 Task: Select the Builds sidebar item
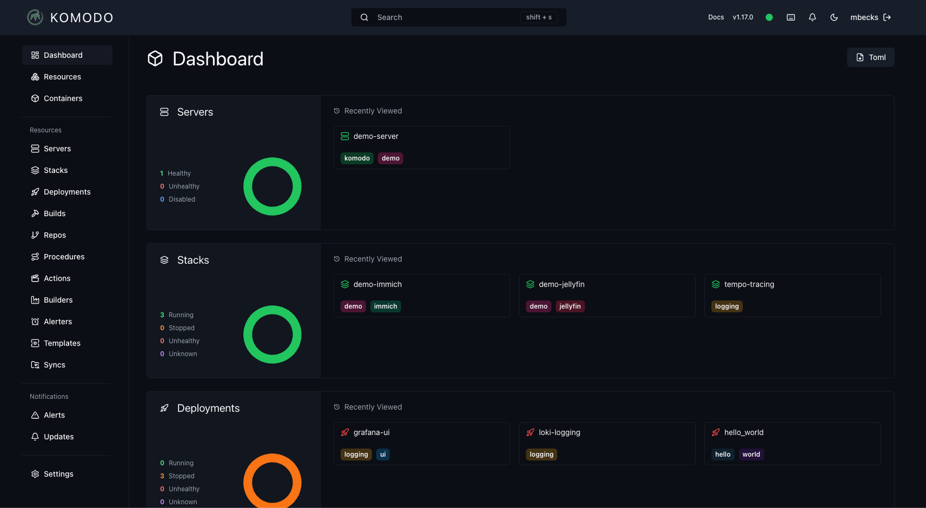tap(54, 213)
